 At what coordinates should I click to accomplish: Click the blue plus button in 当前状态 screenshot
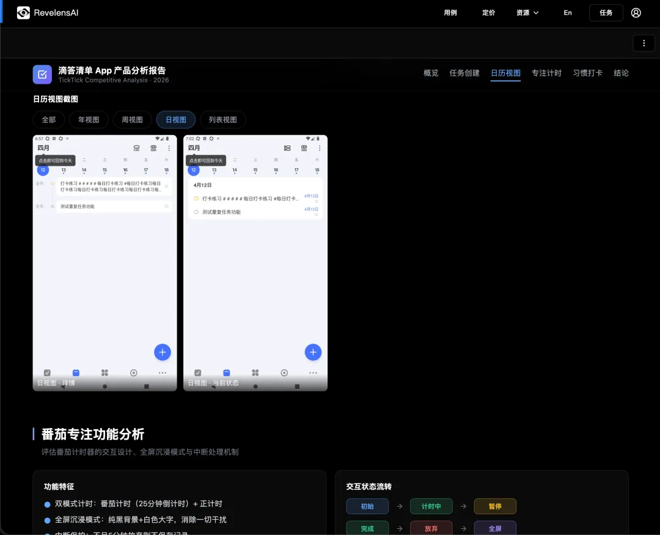313,352
